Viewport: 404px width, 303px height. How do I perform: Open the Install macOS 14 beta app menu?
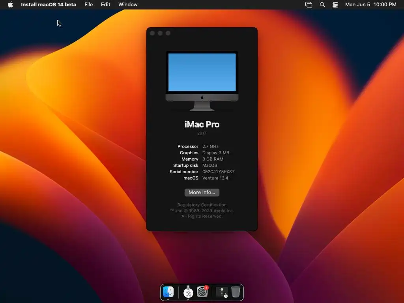pos(49,4)
